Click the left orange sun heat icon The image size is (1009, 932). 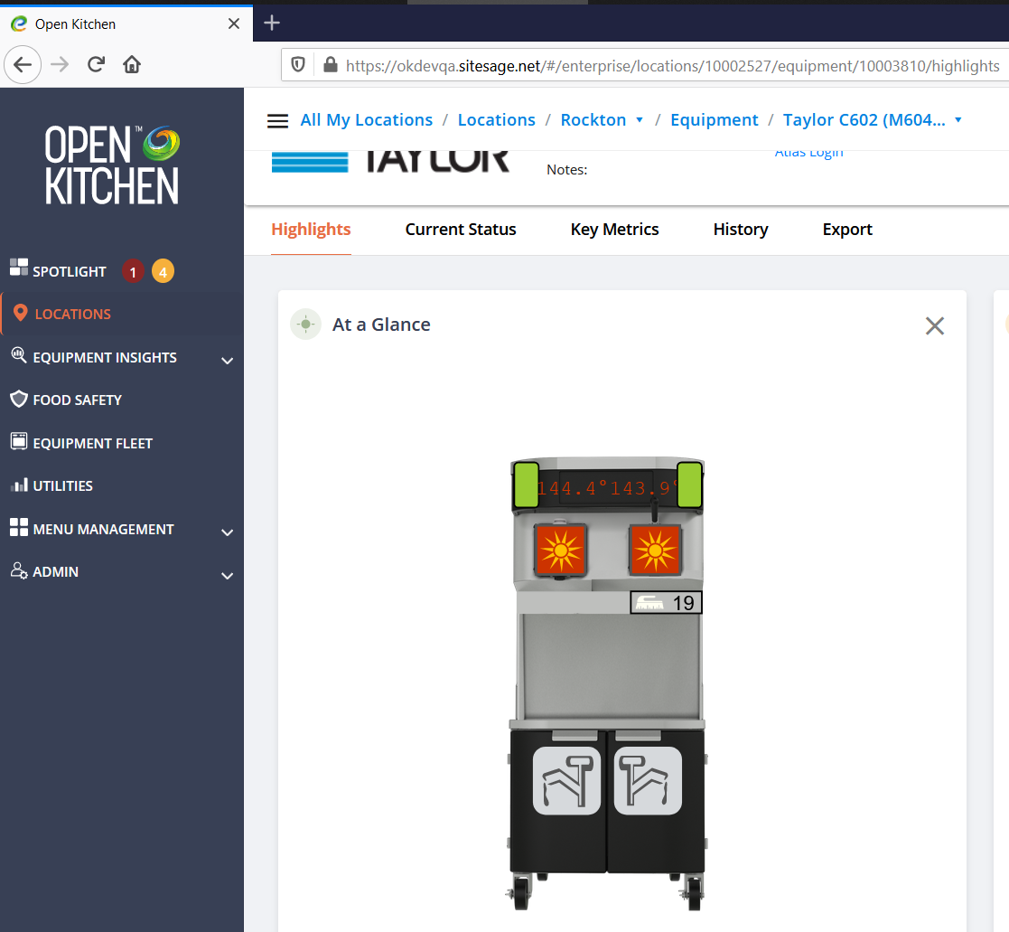(561, 550)
